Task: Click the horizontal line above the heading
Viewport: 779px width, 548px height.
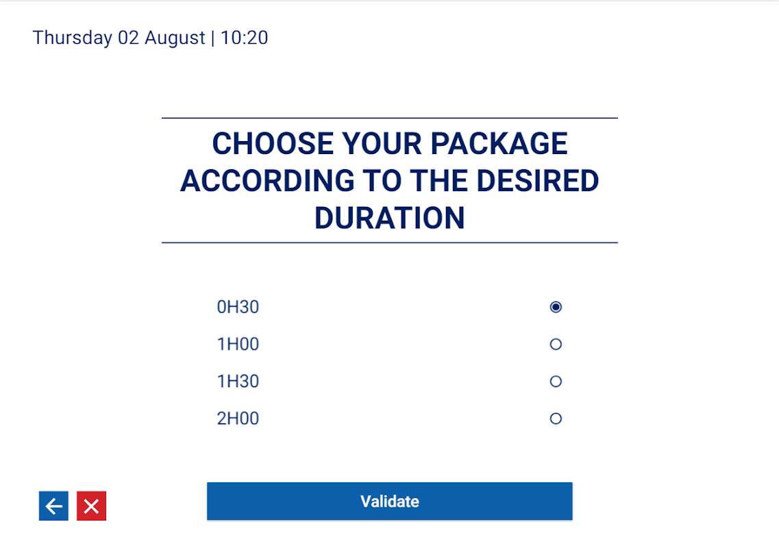Action: click(x=389, y=119)
